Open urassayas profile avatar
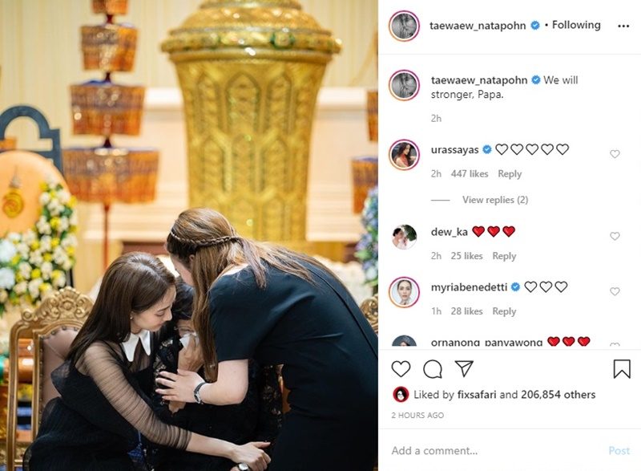The width and height of the screenshot is (641, 471). pyautogui.click(x=404, y=155)
